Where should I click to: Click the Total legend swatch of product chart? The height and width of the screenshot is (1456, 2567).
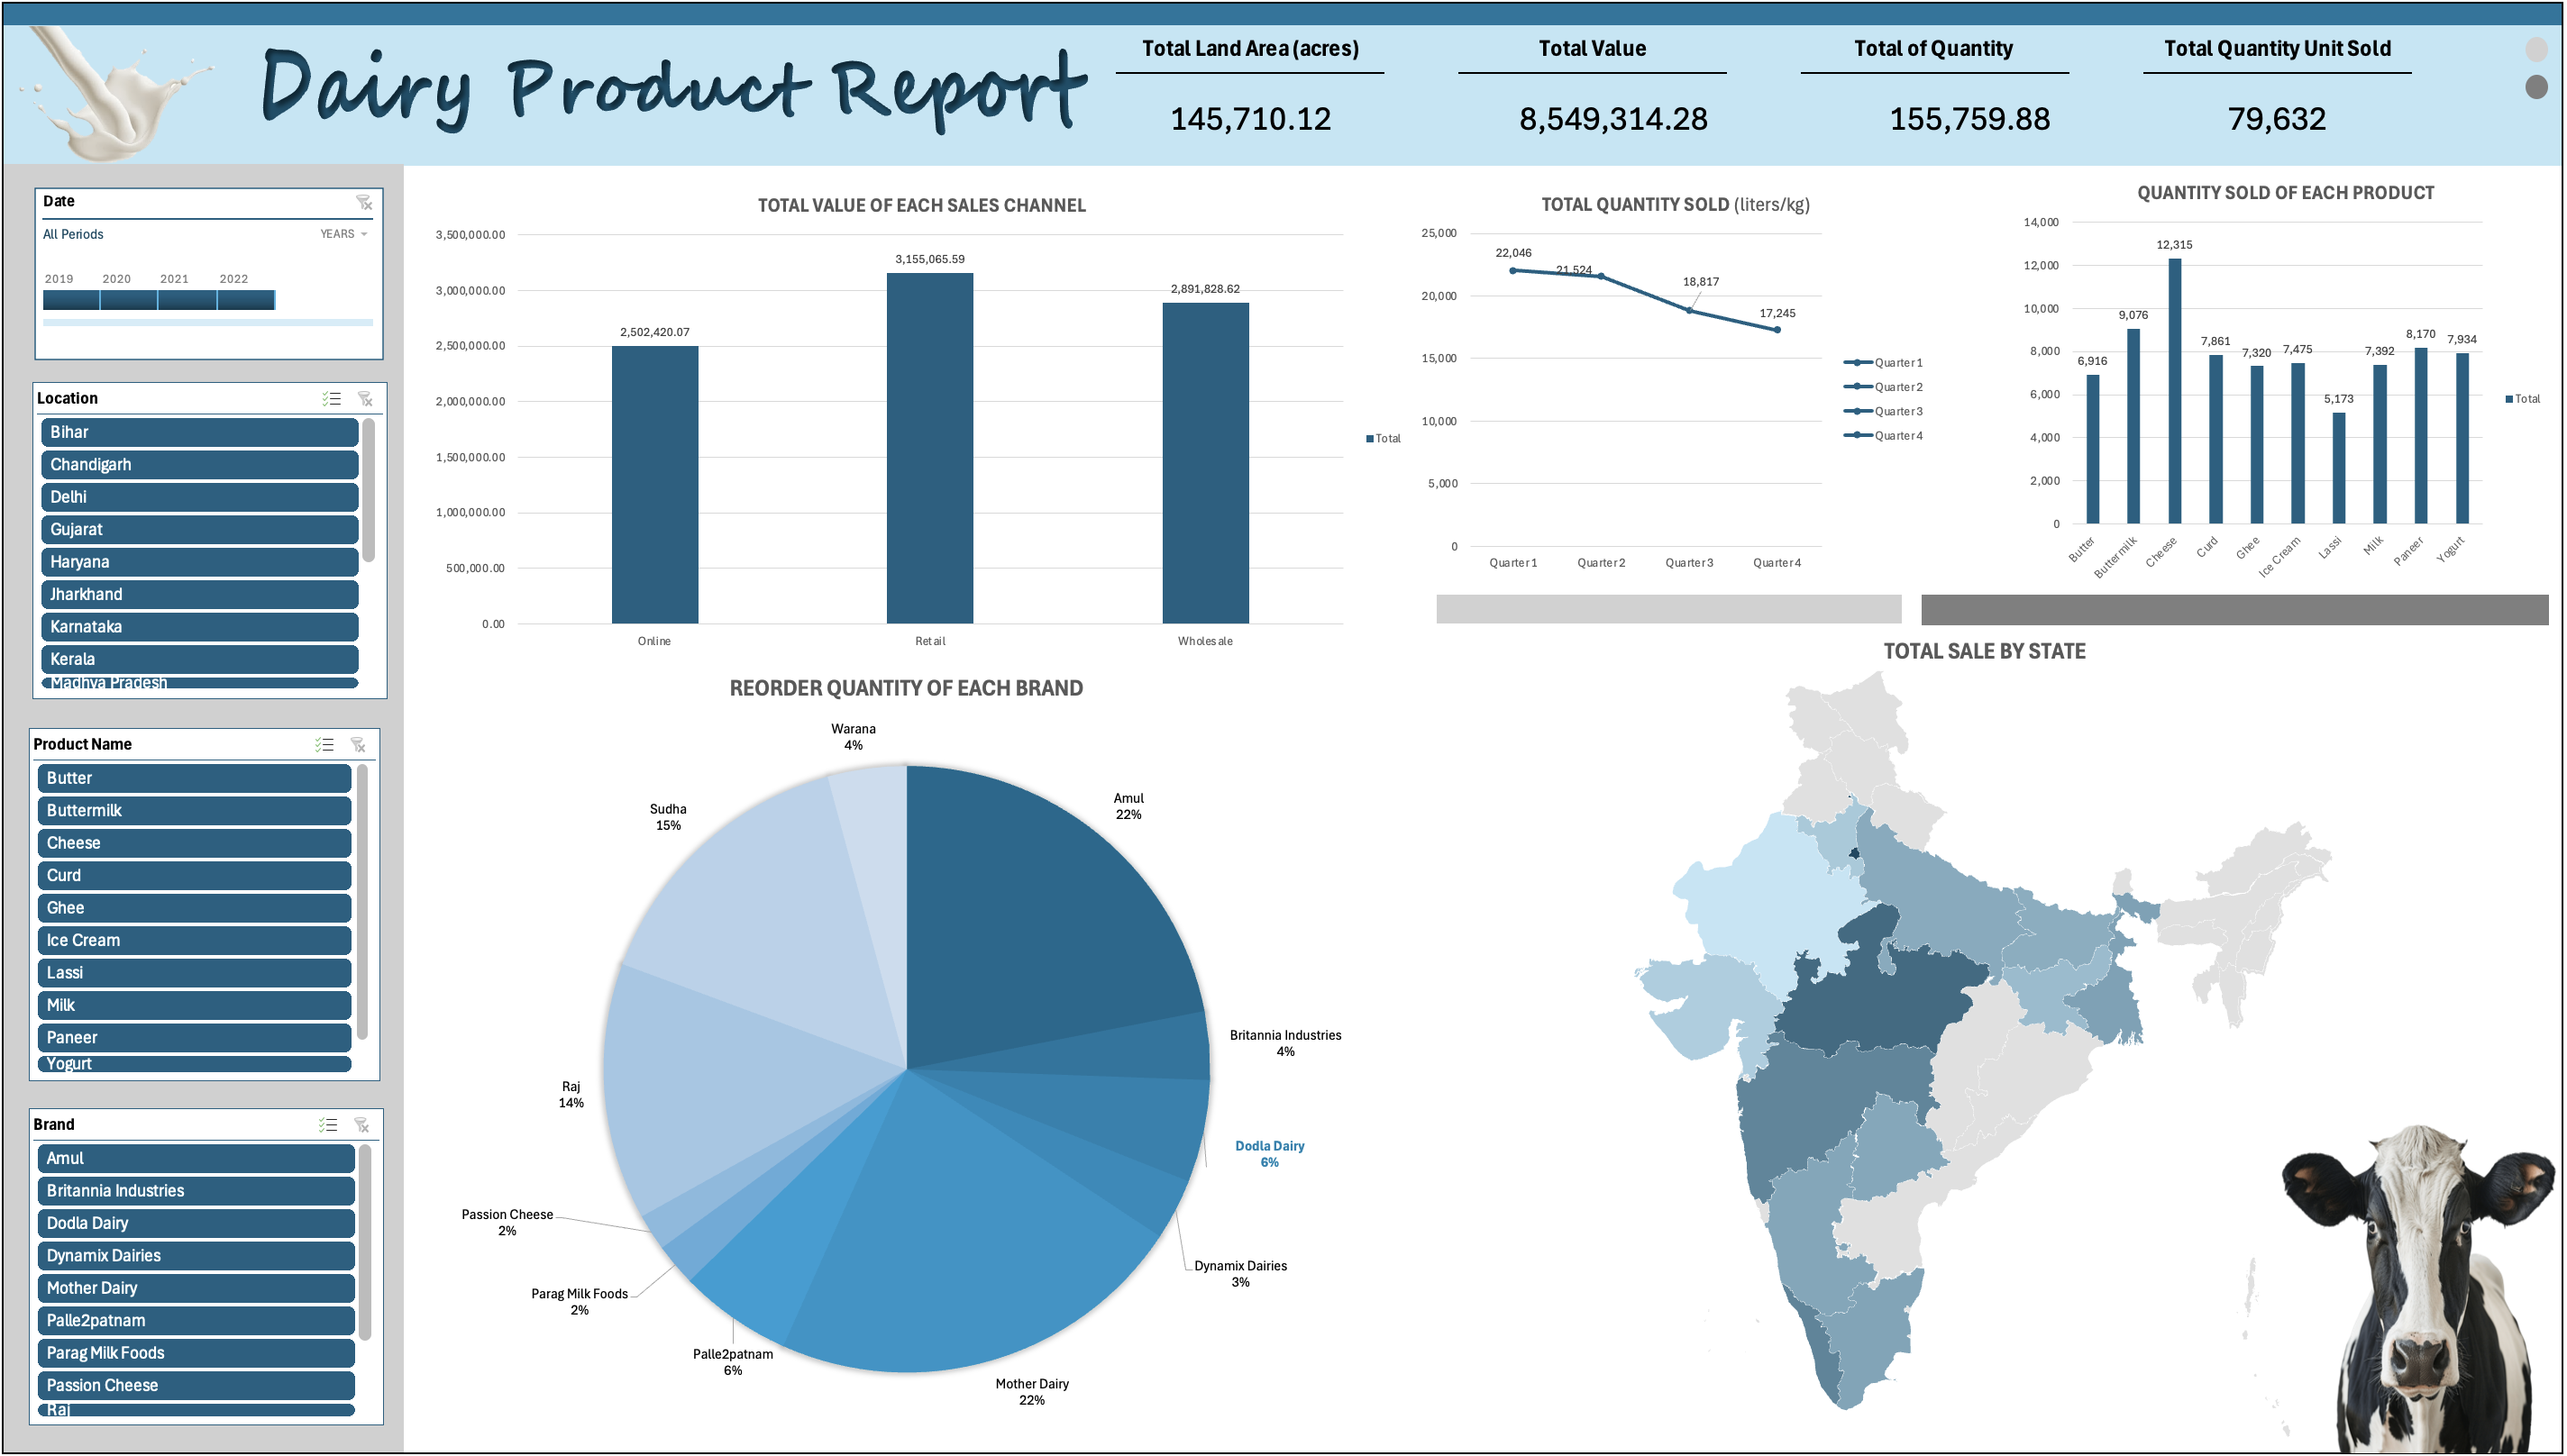(2509, 399)
